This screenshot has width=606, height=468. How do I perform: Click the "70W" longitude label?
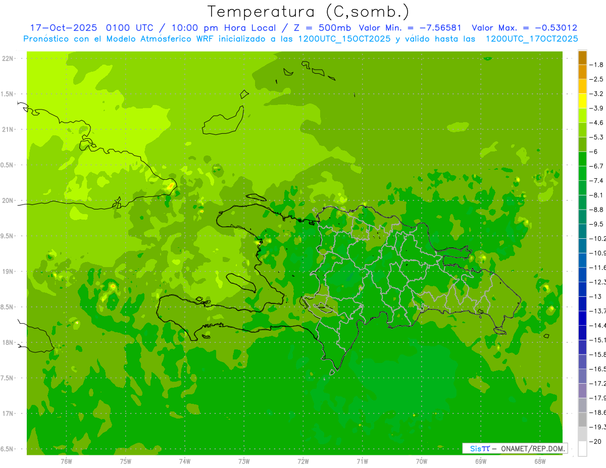421,461
